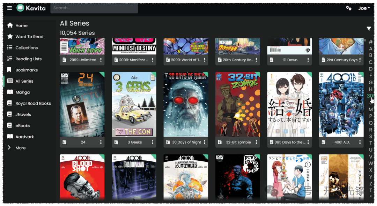Image resolution: width=377 pixels, height=206 pixels.
Task: Open the three-dot menu for 2099 Unlimited
Action: pos(101,60)
